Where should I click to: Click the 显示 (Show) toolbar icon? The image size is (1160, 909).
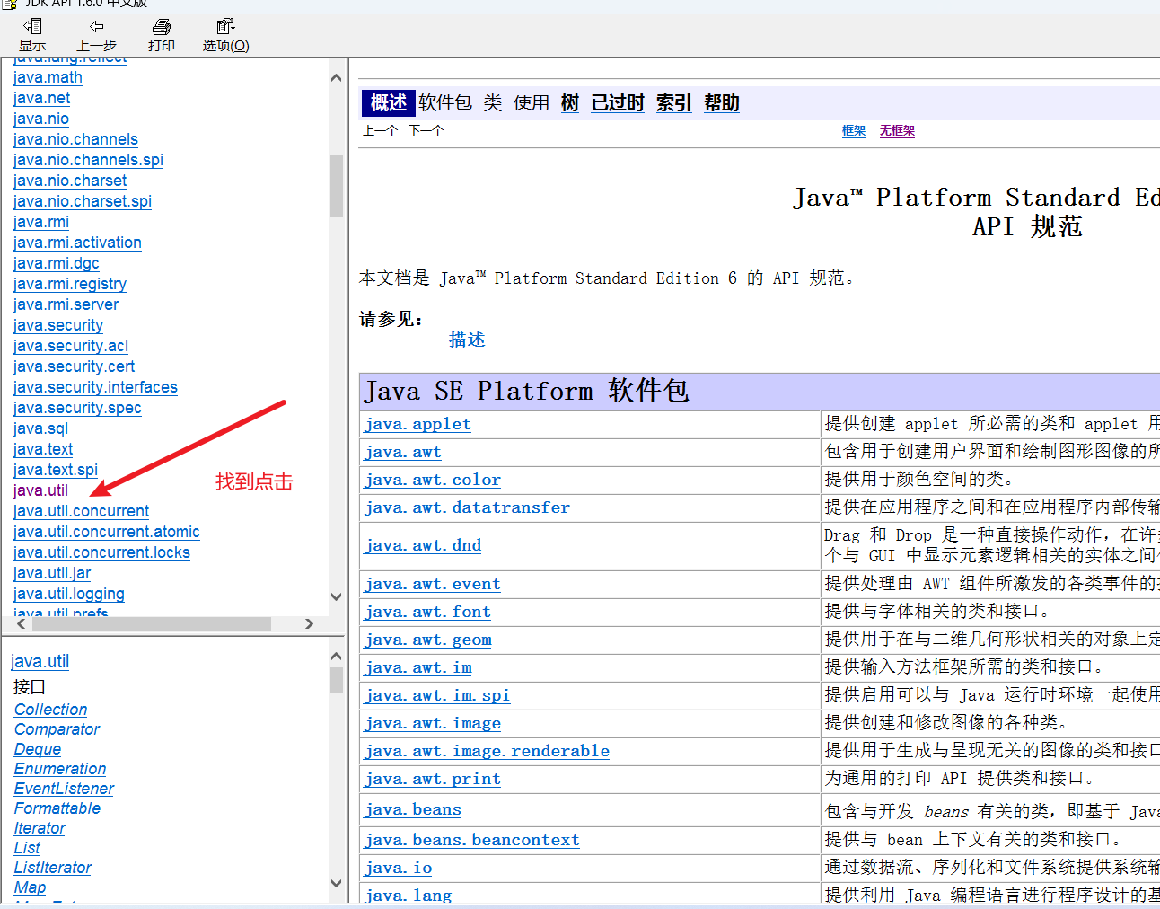[x=32, y=35]
